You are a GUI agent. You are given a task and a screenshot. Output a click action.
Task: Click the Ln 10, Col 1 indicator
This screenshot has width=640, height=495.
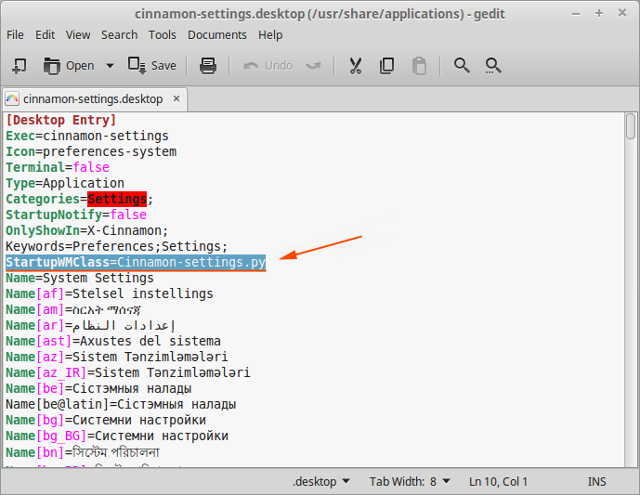point(498,481)
